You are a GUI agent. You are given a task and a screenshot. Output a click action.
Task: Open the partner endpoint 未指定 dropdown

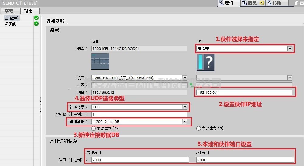[x=290, y=49]
